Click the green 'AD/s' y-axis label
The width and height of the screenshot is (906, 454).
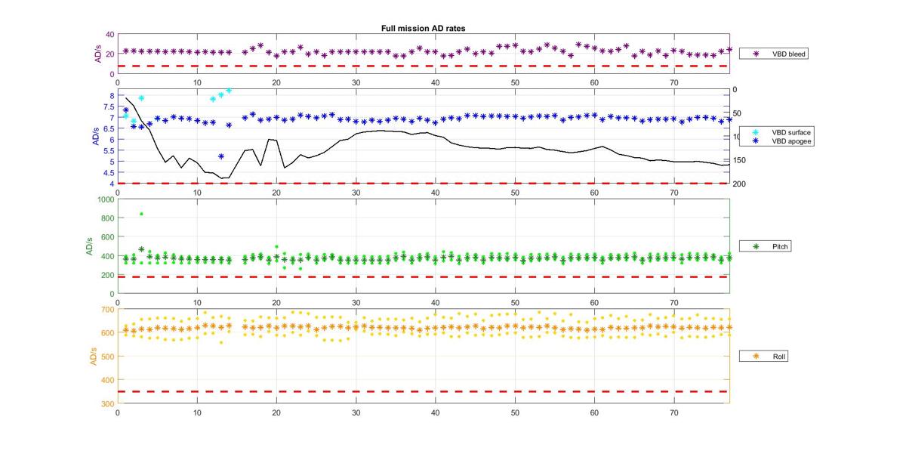click(88, 246)
